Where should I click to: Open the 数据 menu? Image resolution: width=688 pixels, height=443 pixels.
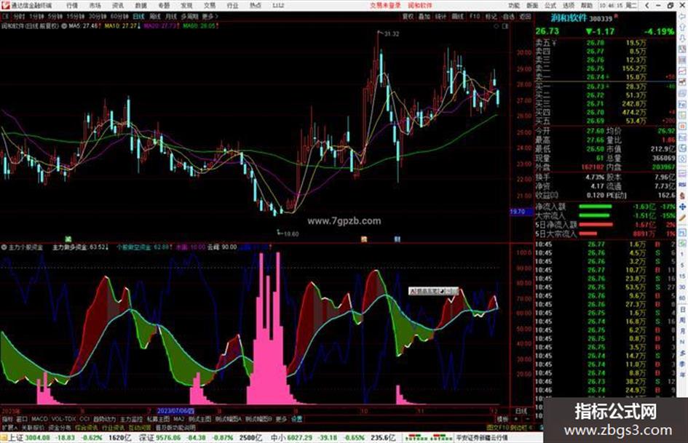pos(141,6)
